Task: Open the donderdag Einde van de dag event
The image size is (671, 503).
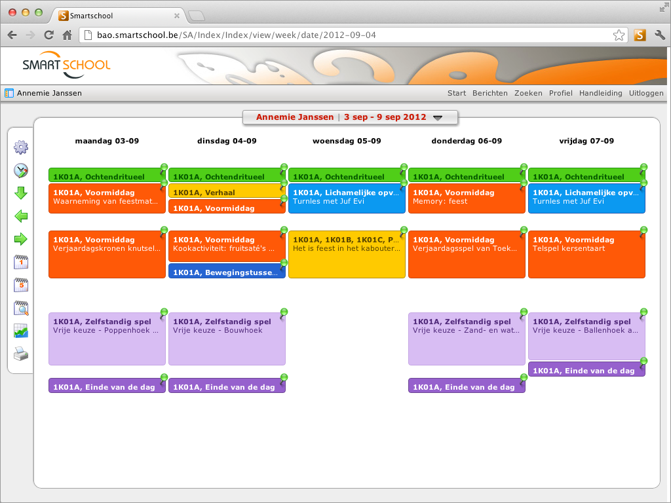Action: click(x=467, y=385)
